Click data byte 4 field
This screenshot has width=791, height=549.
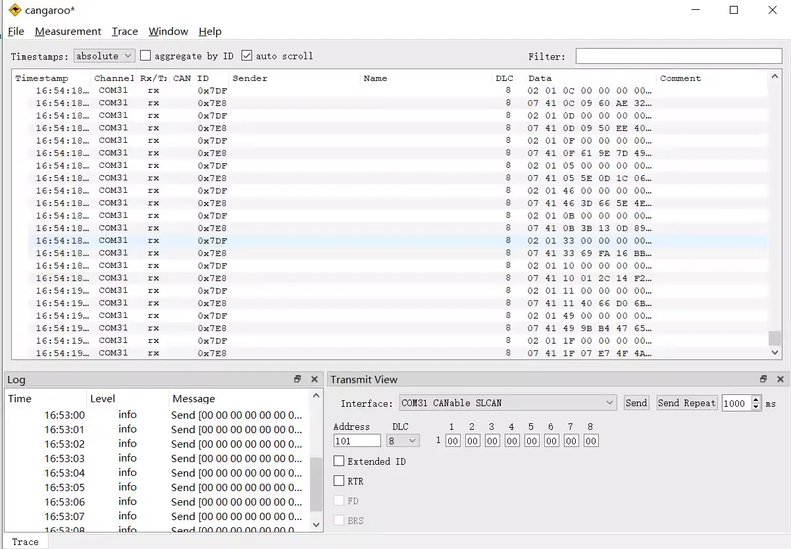(x=512, y=441)
